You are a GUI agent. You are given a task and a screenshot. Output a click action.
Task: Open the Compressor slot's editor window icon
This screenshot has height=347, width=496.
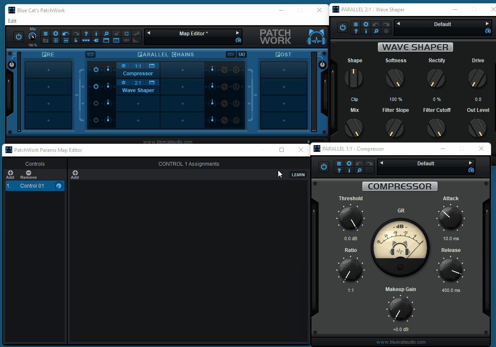click(152, 66)
